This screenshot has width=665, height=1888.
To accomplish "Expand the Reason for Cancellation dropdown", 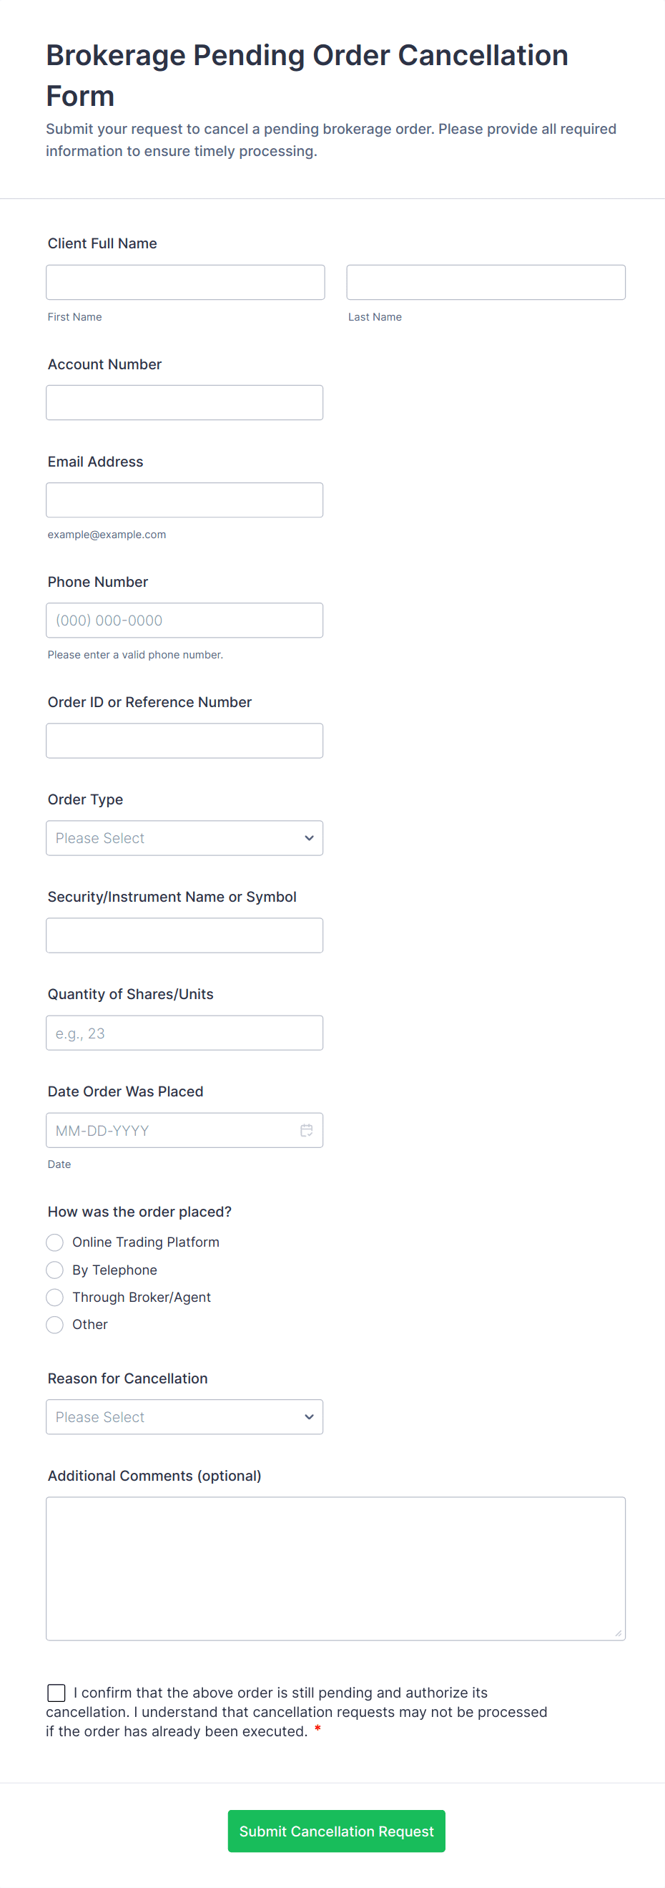I will (x=184, y=1417).
